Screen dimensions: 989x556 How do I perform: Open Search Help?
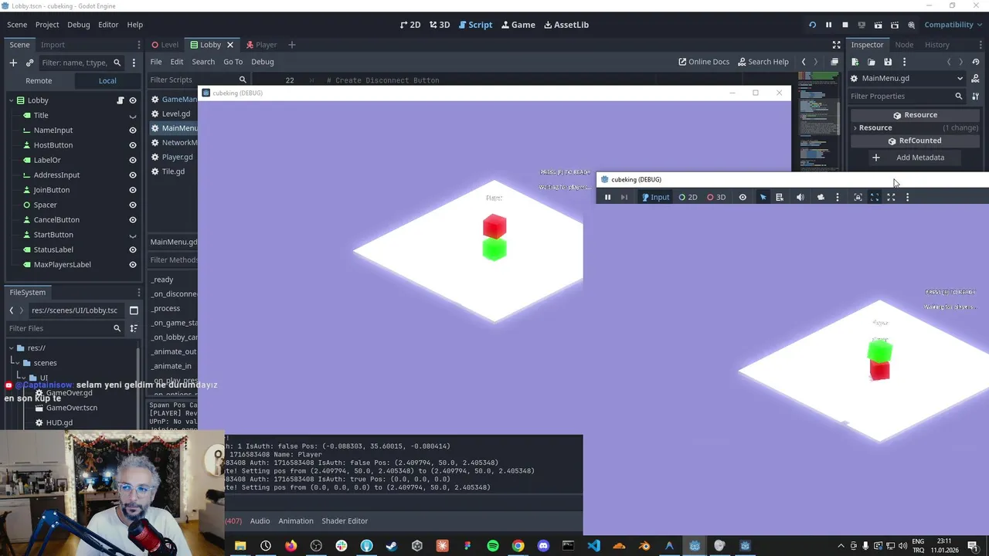tap(763, 62)
